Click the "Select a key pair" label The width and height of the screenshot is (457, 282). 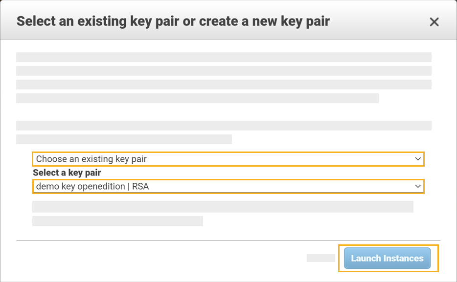pyautogui.click(x=66, y=173)
